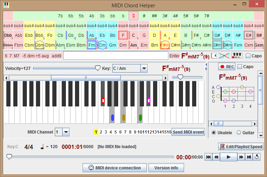Click the dark note toggle icon
Screen dimensions: 267x177
pyautogui.click(x=214, y=56)
